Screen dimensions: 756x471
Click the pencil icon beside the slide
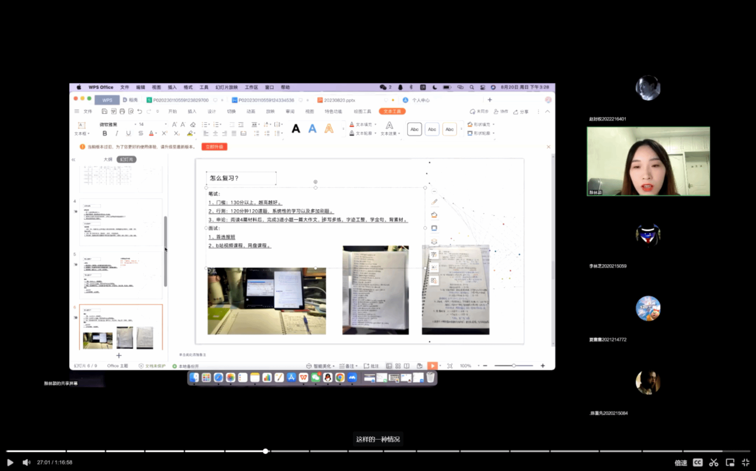coord(434,202)
